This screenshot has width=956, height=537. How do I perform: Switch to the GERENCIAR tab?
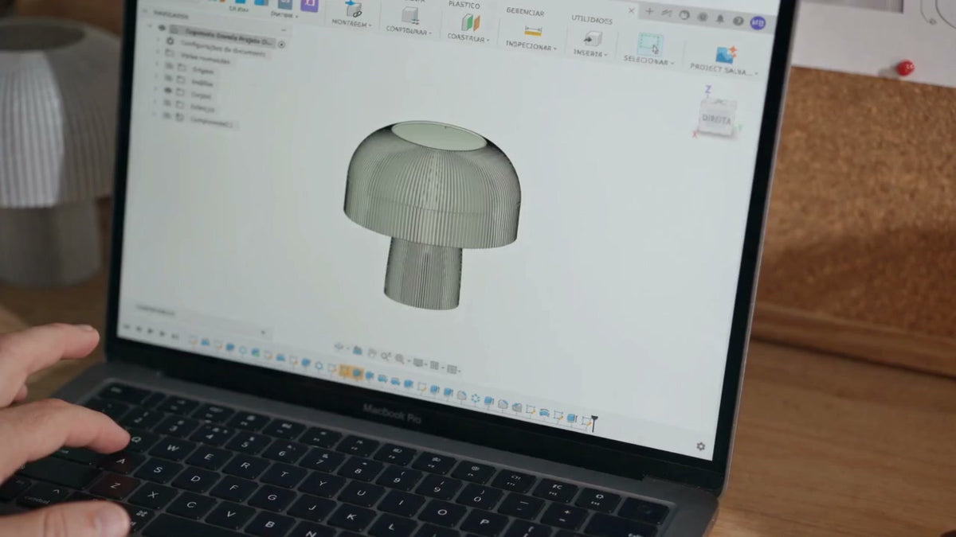point(525,13)
